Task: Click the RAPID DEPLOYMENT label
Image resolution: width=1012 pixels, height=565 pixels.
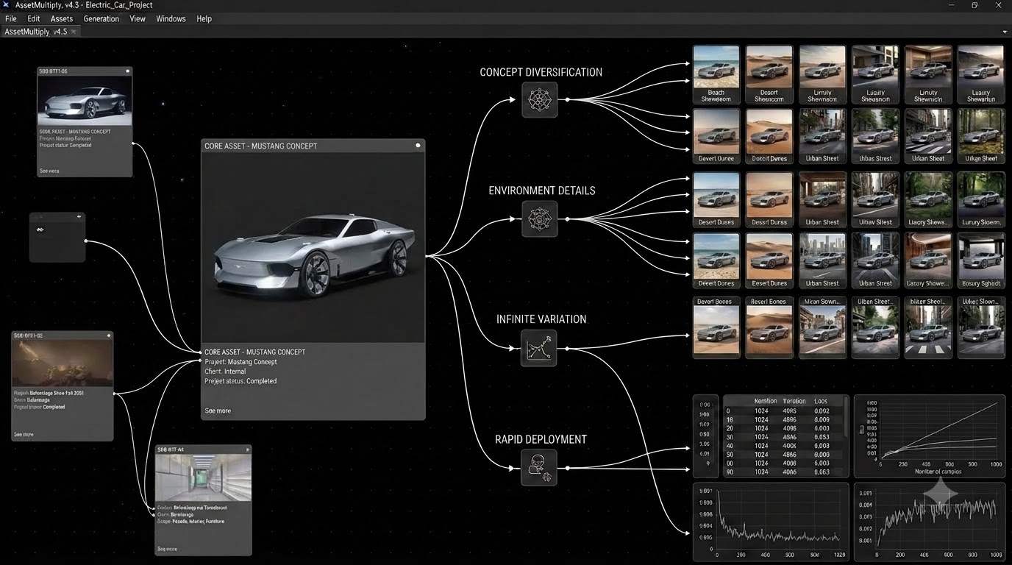Action: (541, 439)
